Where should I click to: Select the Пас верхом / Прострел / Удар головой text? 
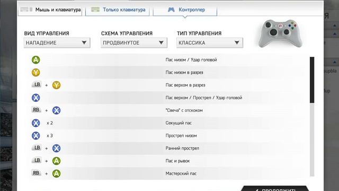tap(203, 98)
